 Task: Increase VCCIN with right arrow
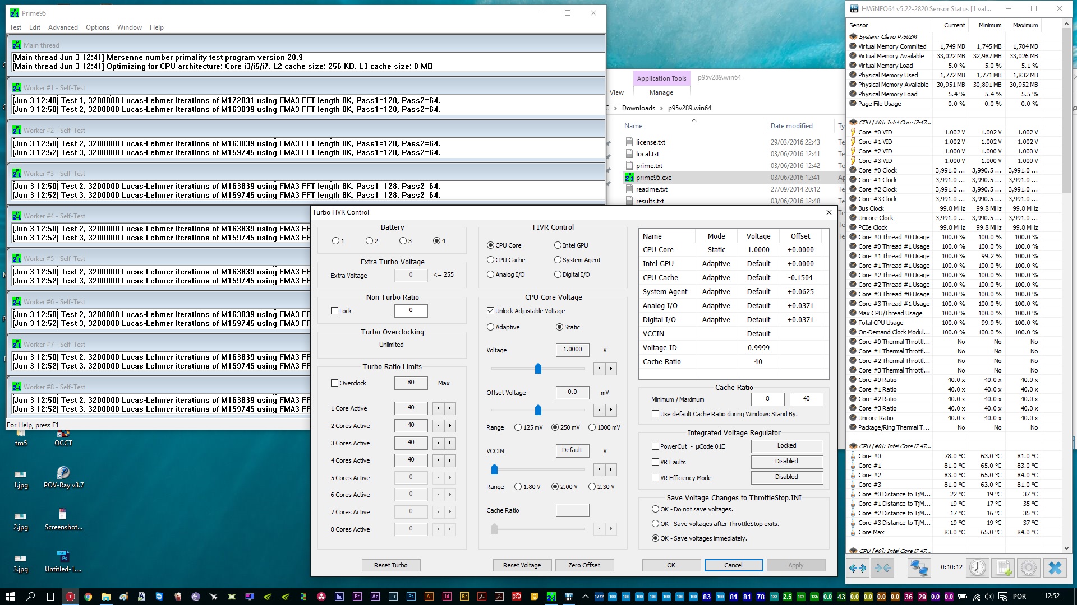611,469
